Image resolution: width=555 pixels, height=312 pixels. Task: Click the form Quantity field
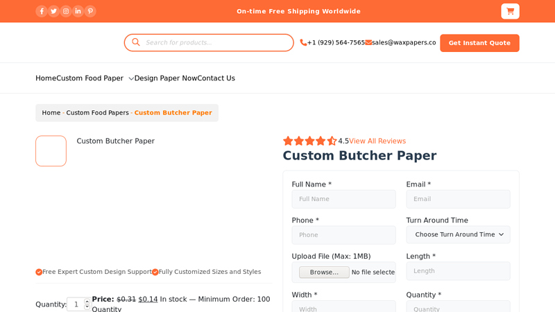point(458,306)
